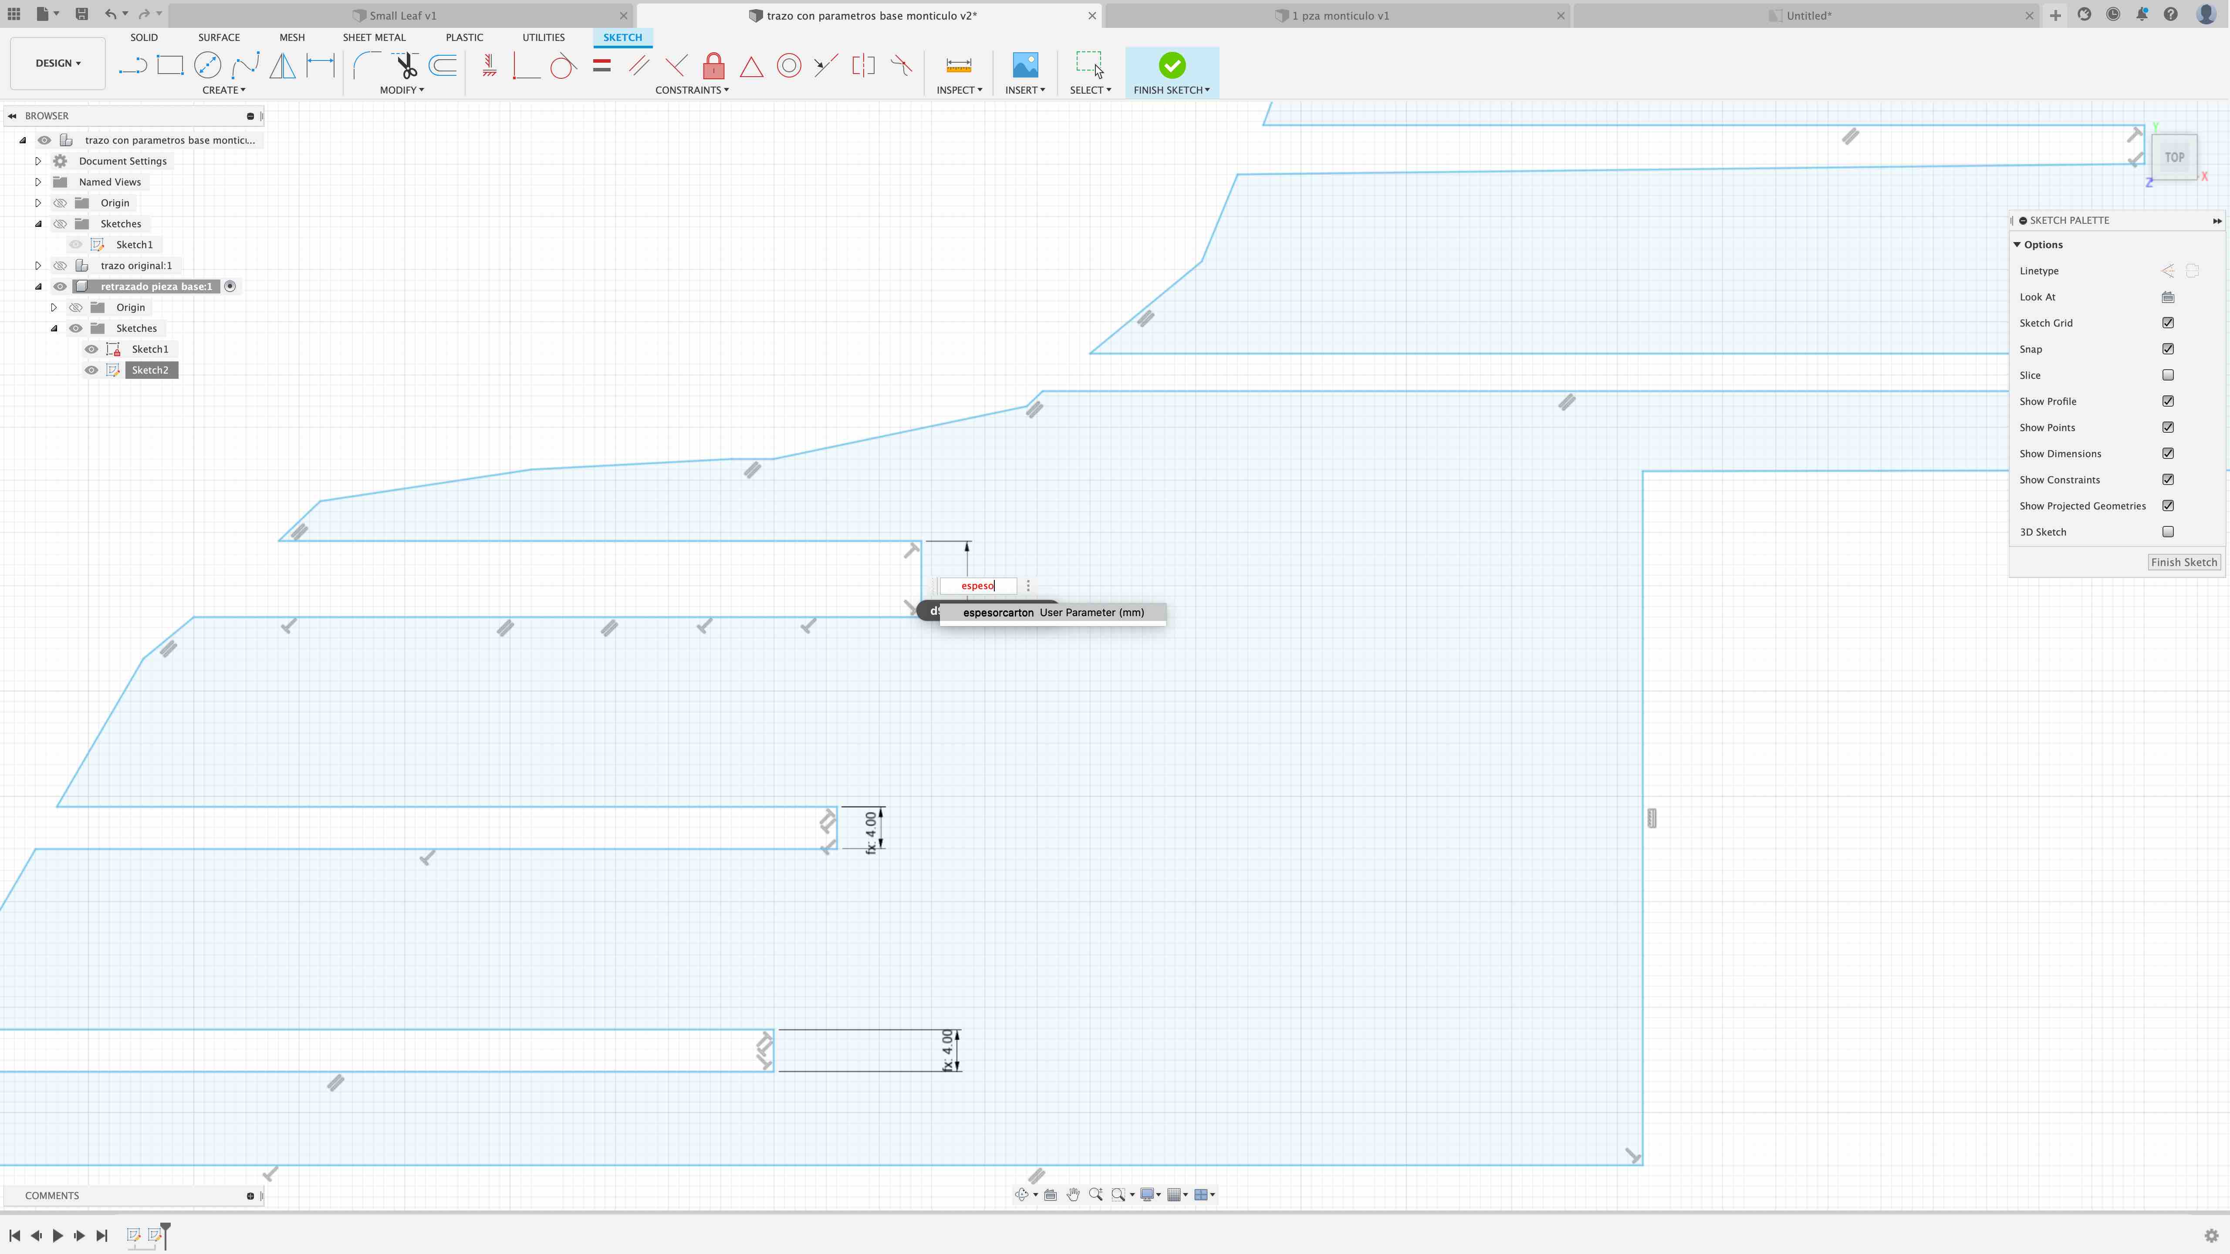Enable the 3D Sketch checkbox

coord(2168,531)
